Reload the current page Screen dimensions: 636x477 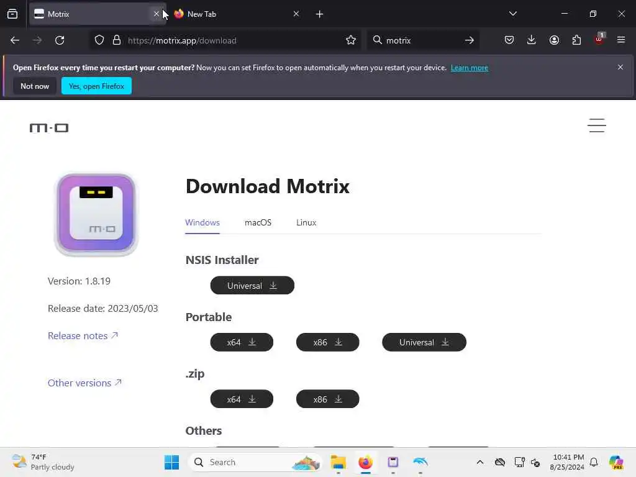(x=60, y=40)
